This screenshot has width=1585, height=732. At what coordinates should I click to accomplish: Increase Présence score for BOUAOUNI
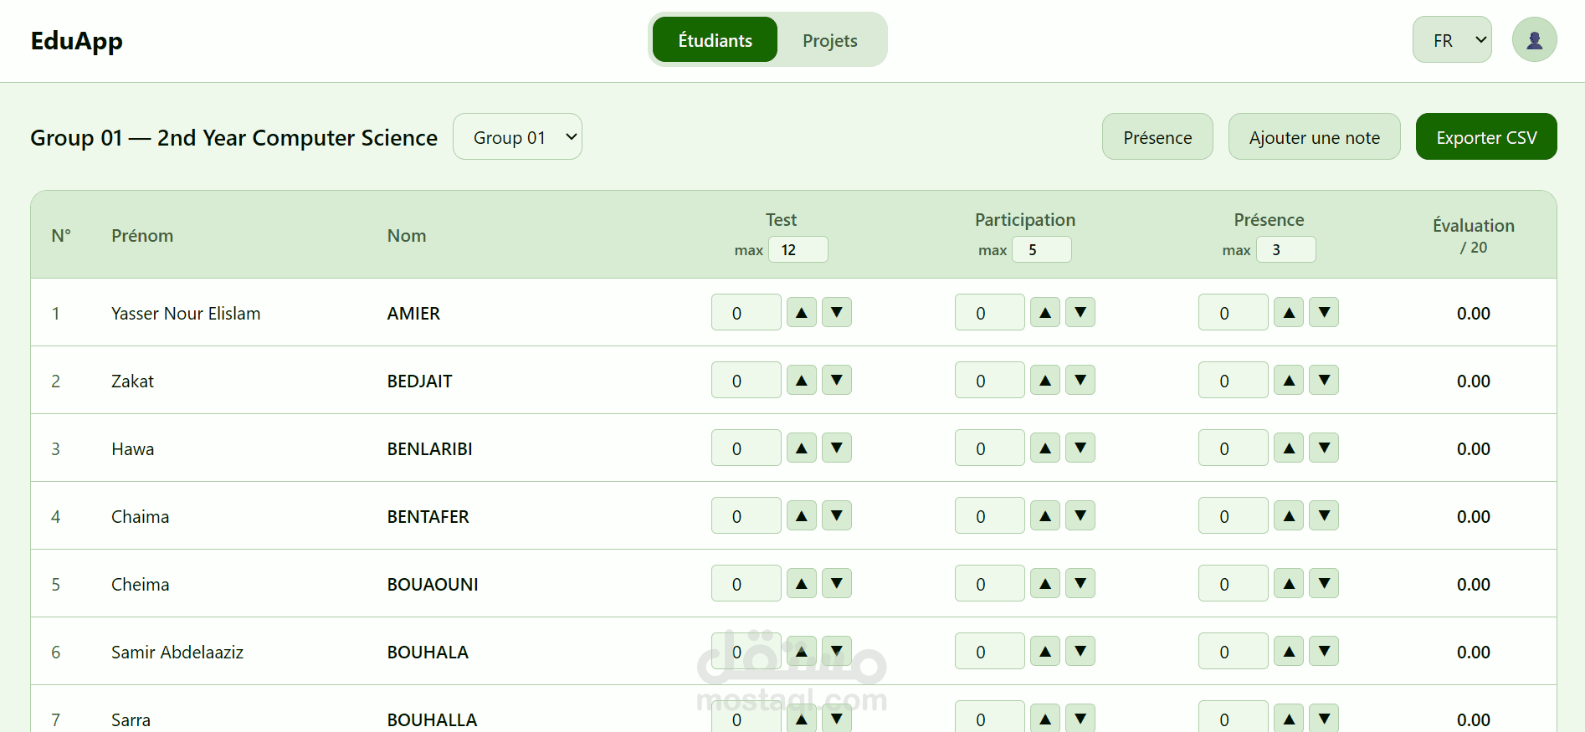(1289, 584)
